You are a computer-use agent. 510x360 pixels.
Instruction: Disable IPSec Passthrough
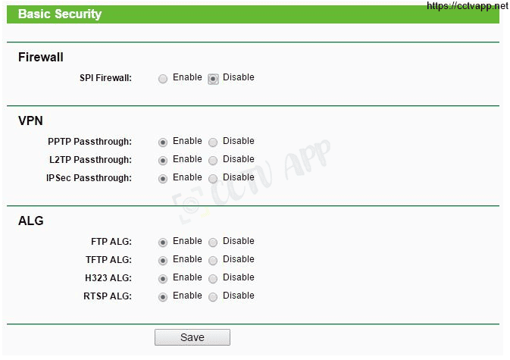tap(213, 178)
